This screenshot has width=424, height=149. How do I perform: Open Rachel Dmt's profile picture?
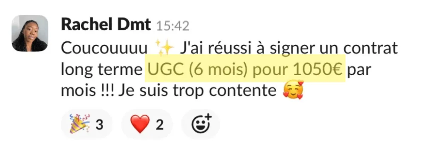(x=30, y=33)
